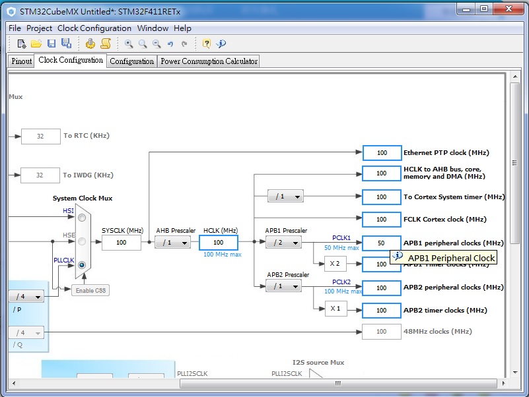Viewport: 529px width, 397px height.
Task: Click the To IWDG (KHz) value box
Action: [40, 175]
